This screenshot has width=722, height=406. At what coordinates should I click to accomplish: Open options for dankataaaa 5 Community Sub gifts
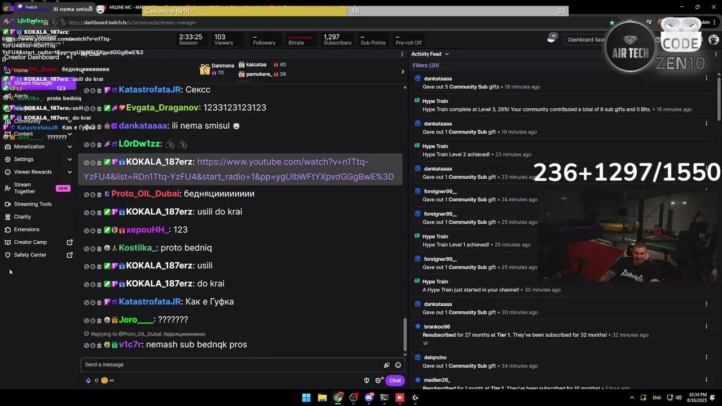click(706, 78)
